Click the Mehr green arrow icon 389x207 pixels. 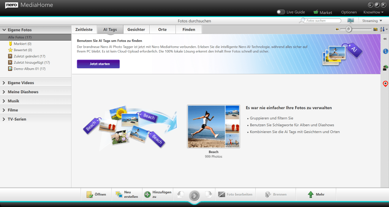(x=310, y=194)
